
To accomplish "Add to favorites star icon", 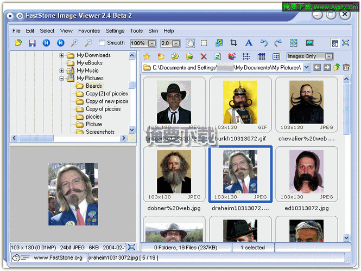I will pos(147,56).
